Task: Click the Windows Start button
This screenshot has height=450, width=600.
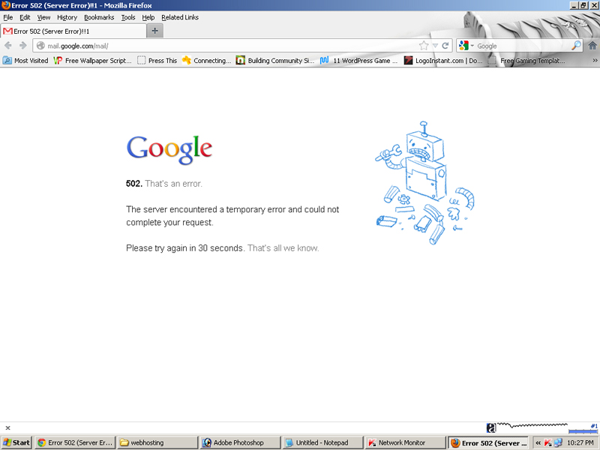Action: pos(16,442)
